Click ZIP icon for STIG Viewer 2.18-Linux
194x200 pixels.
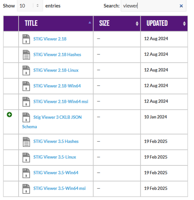(26, 71)
